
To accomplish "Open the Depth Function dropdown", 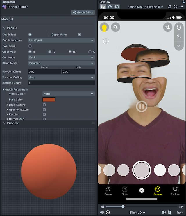I will (x=61, y=40).
